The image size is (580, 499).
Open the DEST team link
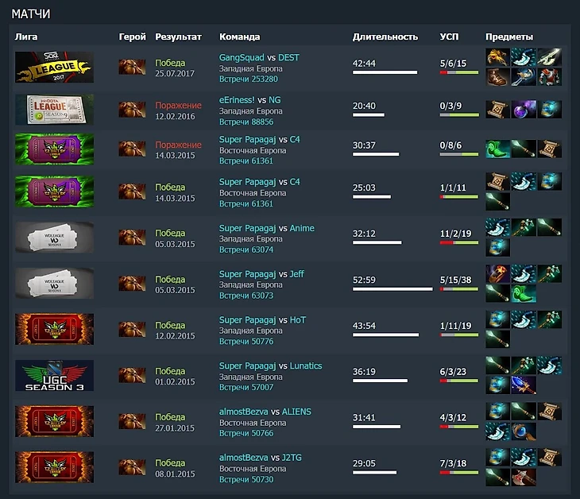click(288, 58)
